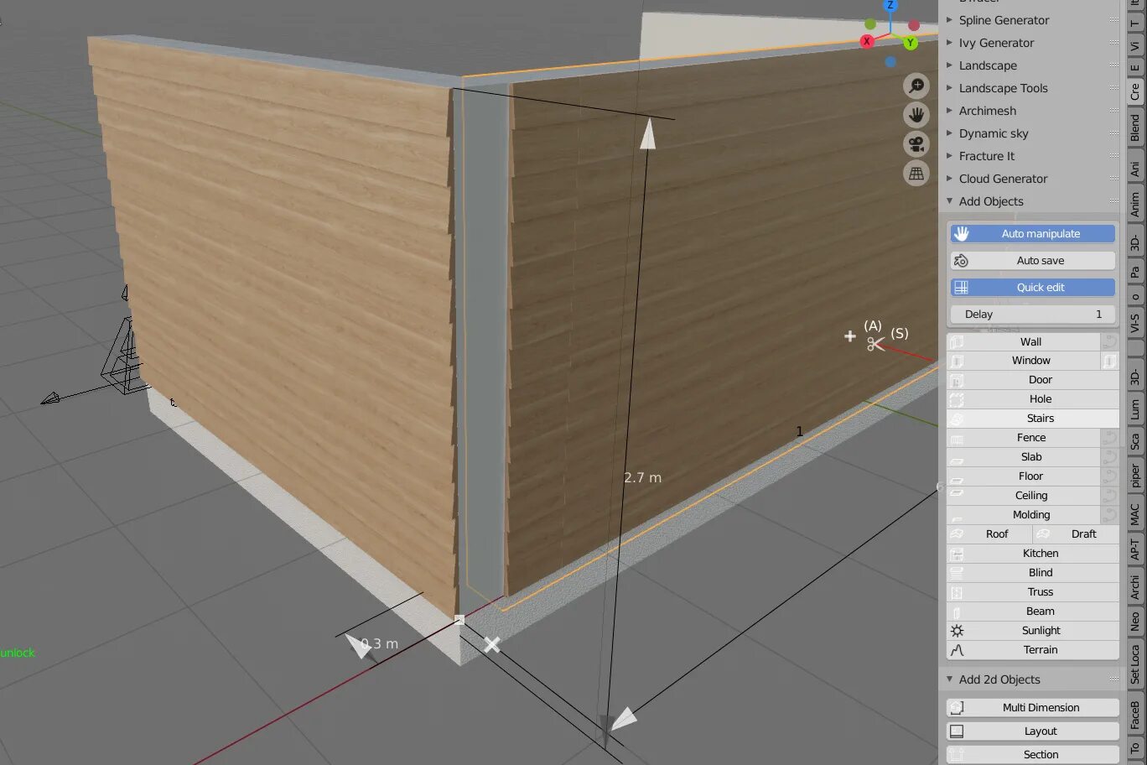Add a Blind object
The height and width of the screenshot is (765, 1147).
click(1033, 573)
